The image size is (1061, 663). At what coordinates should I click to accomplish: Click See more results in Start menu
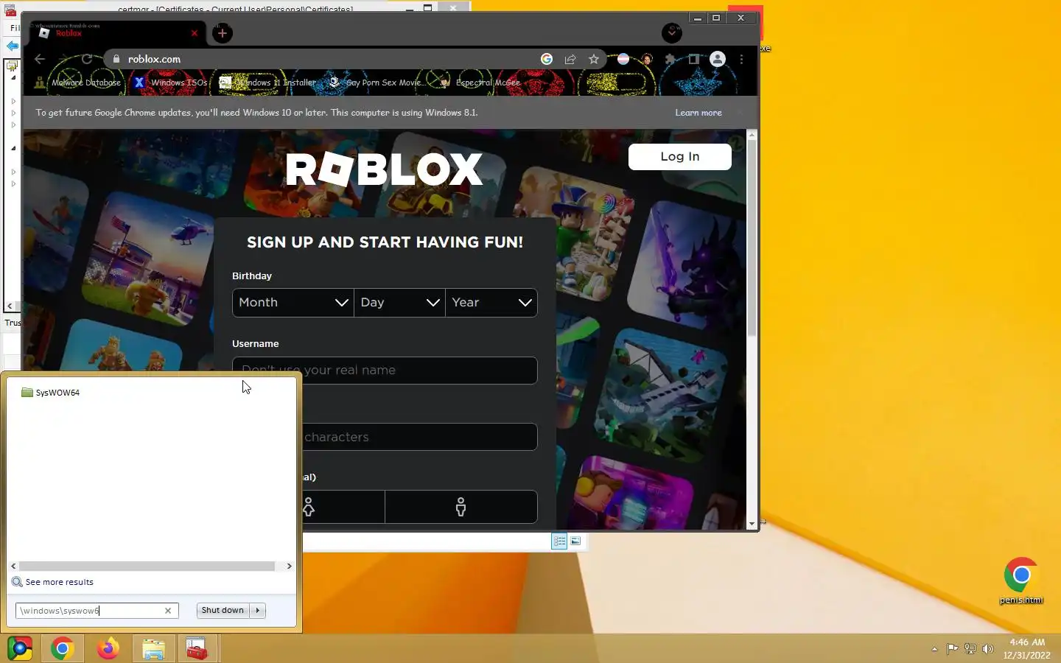53,582
